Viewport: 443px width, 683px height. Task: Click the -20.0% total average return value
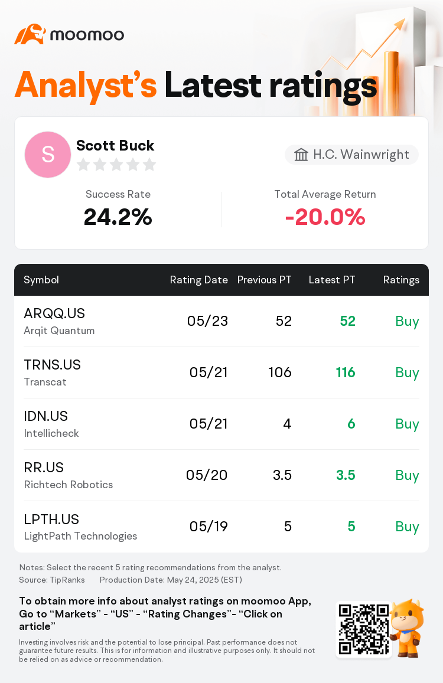(325, 218)
